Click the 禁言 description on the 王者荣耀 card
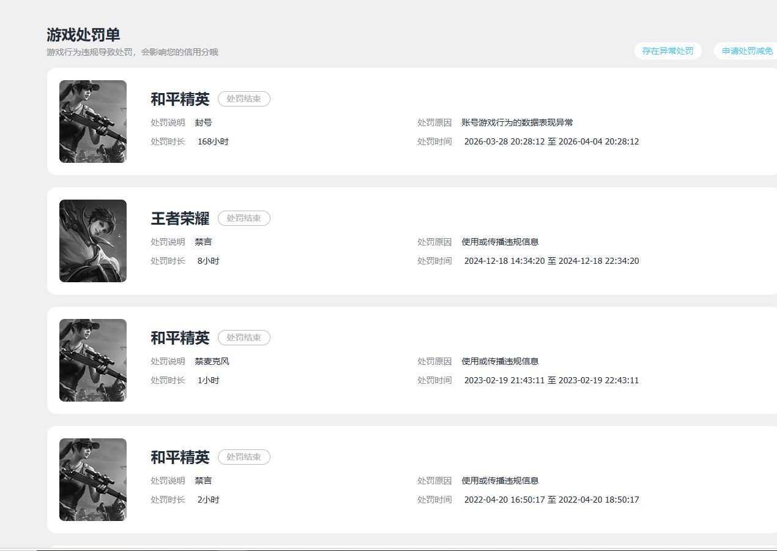The image size is (777, 551). [x=203, y=242]
